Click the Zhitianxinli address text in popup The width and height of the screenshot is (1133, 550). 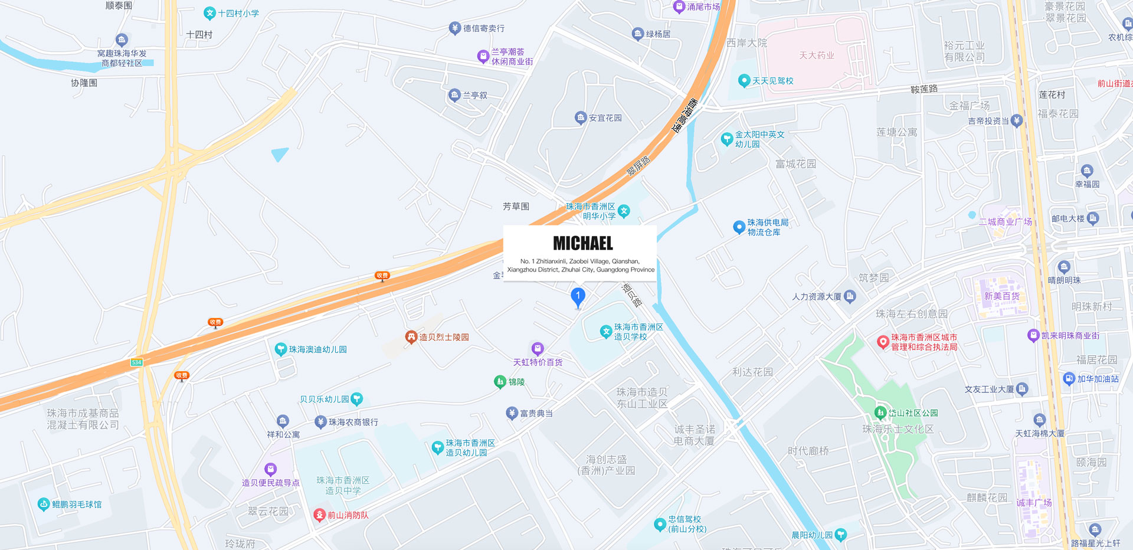581,266
